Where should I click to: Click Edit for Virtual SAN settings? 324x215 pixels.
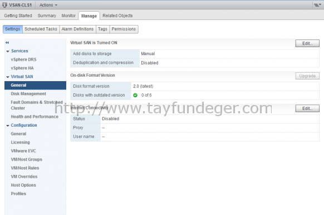click(307, 43)
